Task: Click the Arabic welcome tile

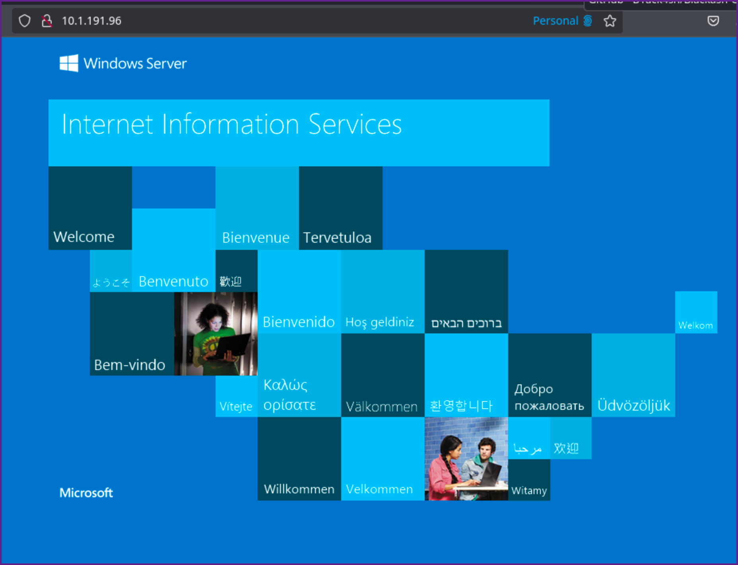Action: coord(529,438)
